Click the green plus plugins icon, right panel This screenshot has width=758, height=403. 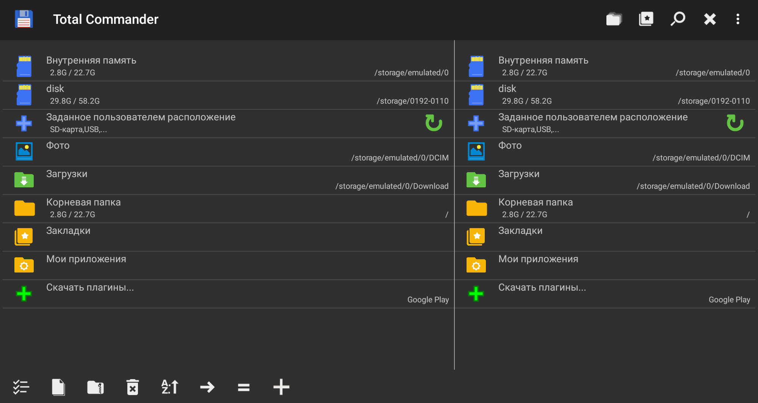tap(476, 294)
